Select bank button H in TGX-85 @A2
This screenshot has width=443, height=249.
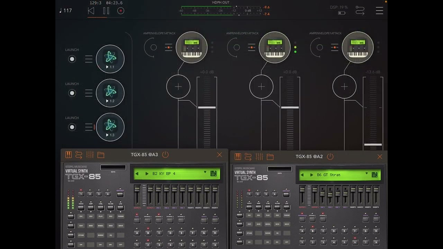click(x=376, y=231)
